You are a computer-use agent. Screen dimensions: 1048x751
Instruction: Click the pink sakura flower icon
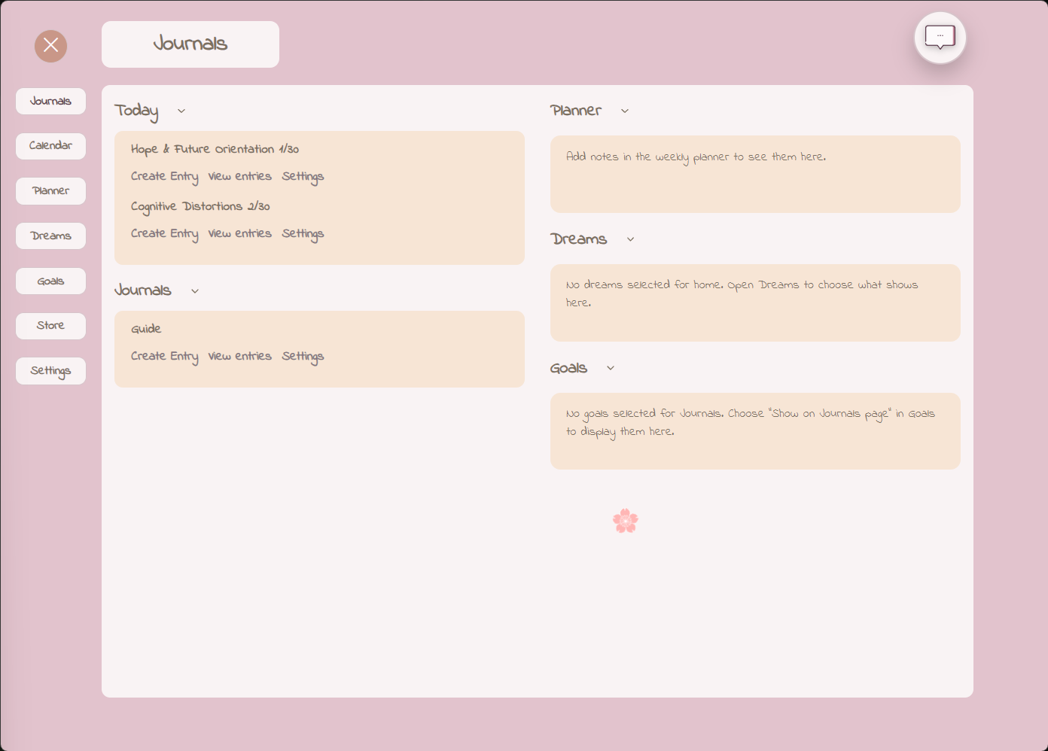(x=626, y=520)
